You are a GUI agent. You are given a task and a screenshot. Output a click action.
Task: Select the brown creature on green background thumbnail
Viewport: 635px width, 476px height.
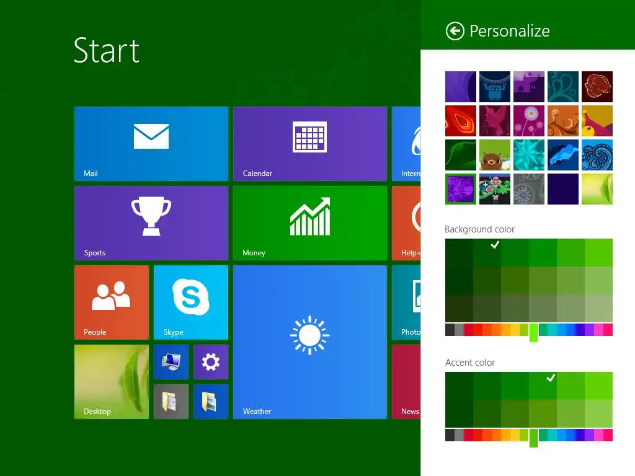point(494,155)
